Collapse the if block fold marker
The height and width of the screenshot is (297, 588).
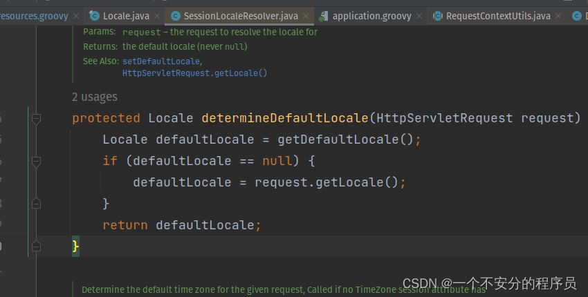36,162
